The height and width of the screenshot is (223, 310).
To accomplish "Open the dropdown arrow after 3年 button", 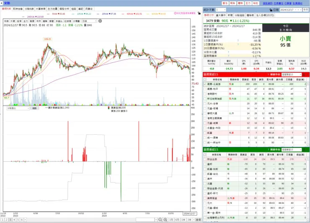I will 194,220.
